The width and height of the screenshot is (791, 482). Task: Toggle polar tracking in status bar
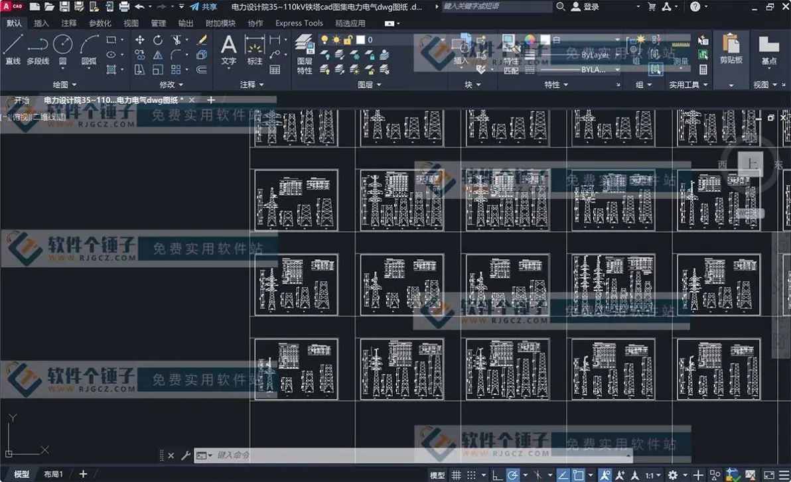(x=512, y=475)
